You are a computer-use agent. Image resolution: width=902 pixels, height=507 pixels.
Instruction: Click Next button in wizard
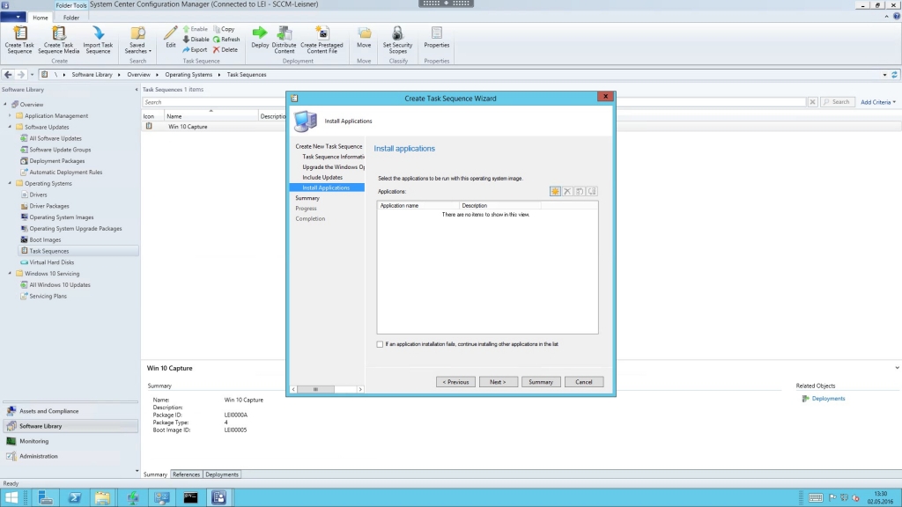(499, 382)
